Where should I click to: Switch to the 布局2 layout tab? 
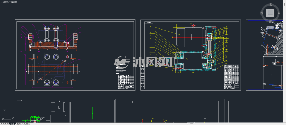26,124
